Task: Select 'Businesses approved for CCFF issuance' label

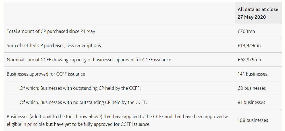Action: pyautogui.click(x=46, y=74)
